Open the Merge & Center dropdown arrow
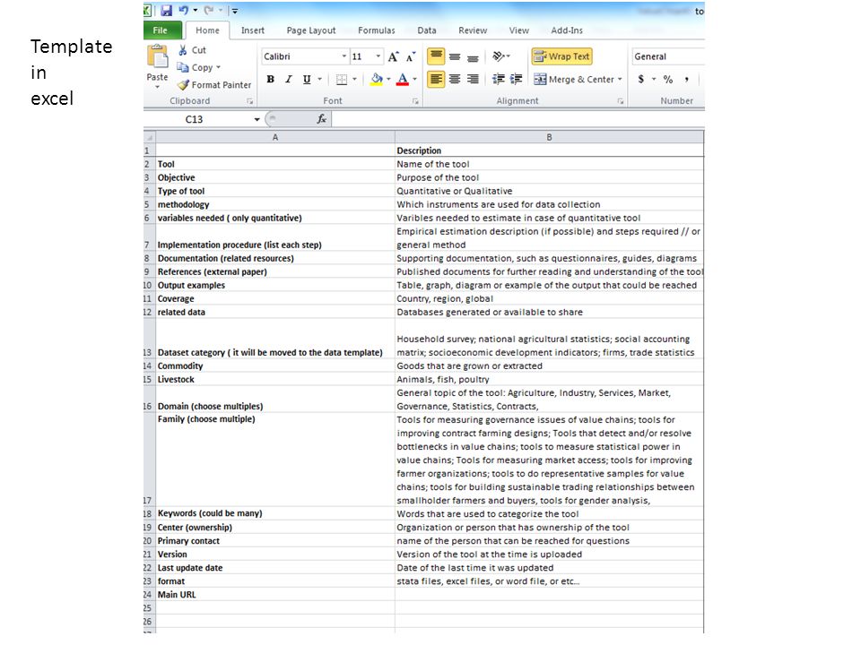 click(620, 80)
